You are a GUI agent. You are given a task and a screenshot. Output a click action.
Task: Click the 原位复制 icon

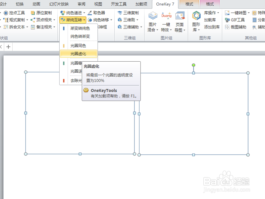pyautogui.click(x=33, y=13)
